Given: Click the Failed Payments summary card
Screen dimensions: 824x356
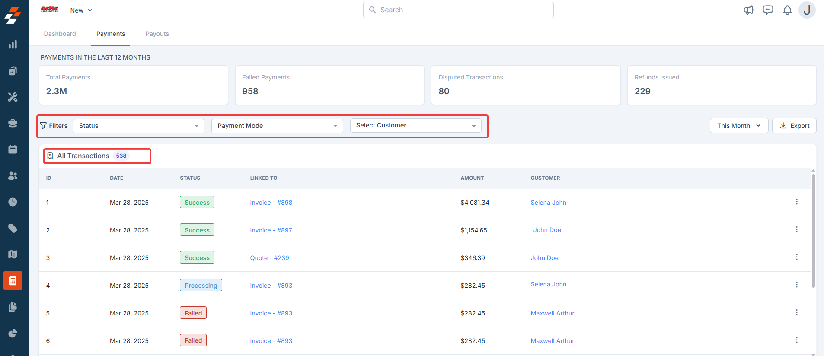Looking at the screenshot, I should pyautogui.click(x=330, y=85).
